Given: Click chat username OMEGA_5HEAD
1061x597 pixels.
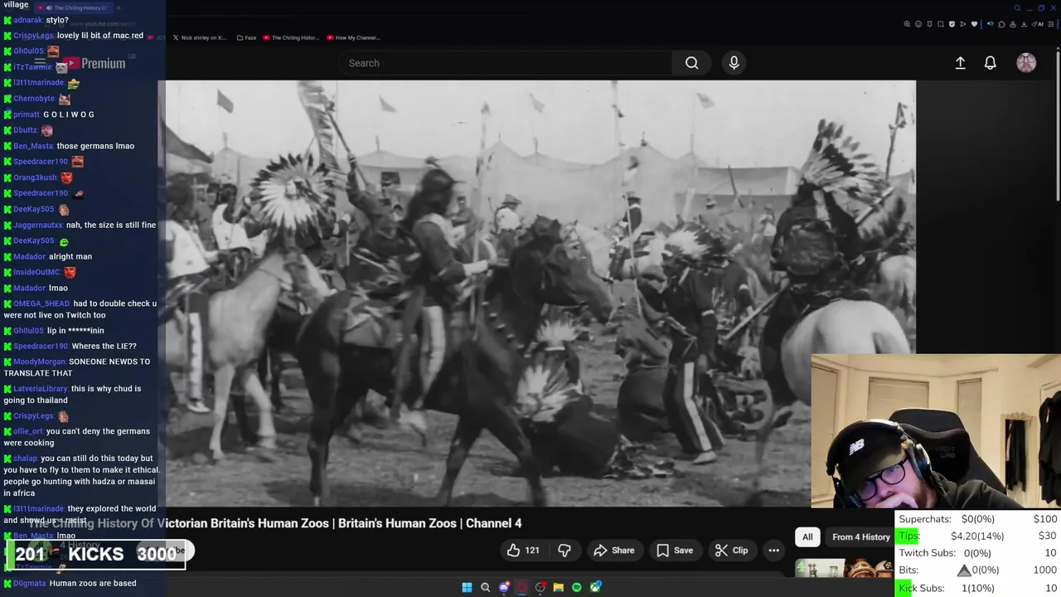Looking at the screenshot, I should coord(41,303).
